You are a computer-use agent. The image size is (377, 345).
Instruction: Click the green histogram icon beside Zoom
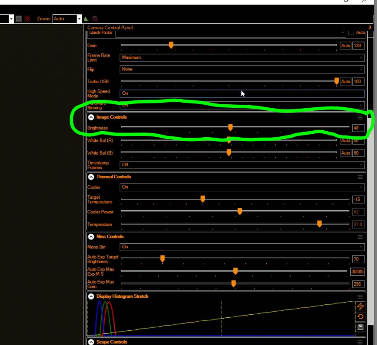tap(87, 19)
